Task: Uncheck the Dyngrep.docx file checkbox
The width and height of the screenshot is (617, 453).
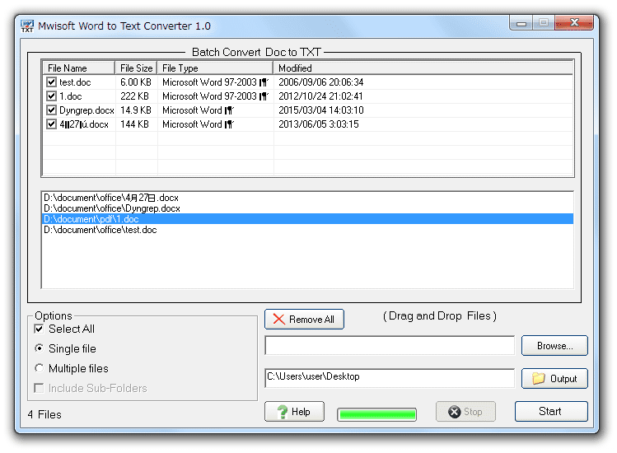Action: (x=51, y=110)
